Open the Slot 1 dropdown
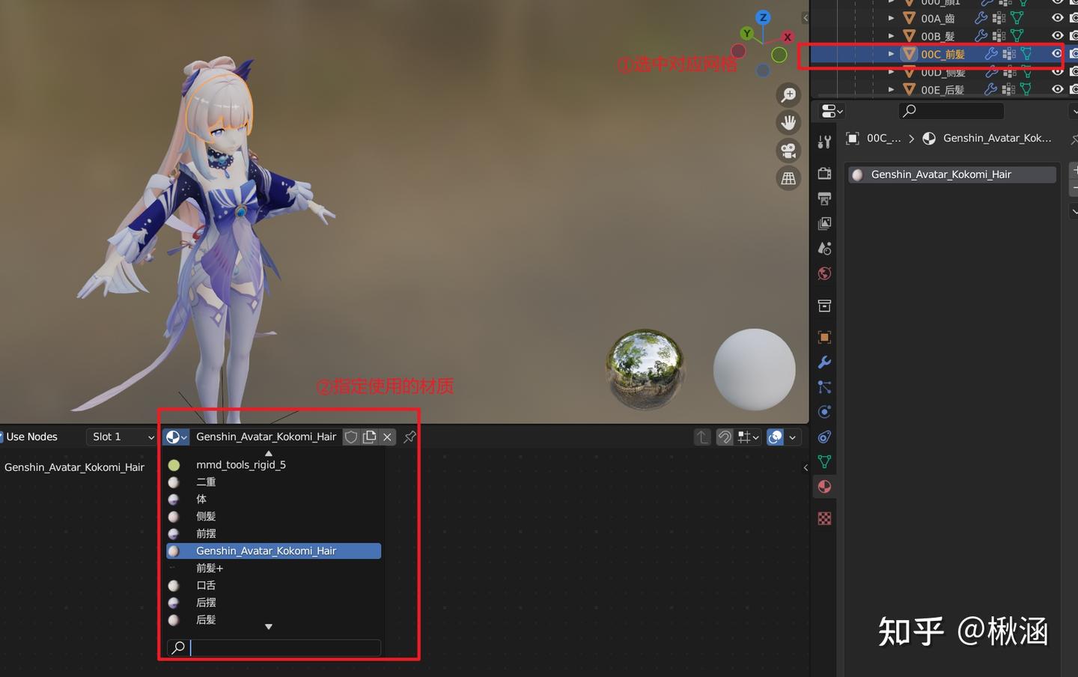The height and width of the screenshot is (677, 1078). [120, 437]
